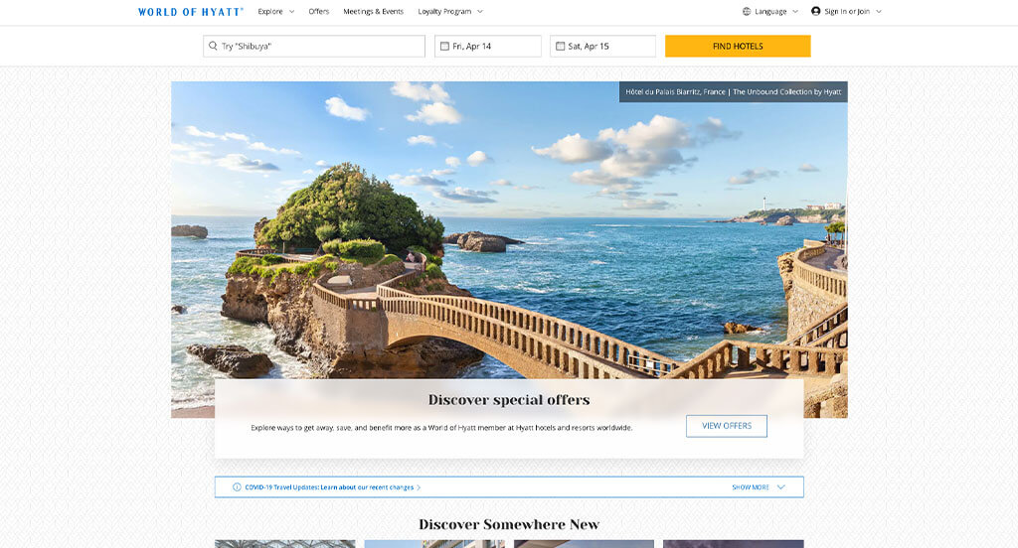
Task: Select the Fri, Apr 14 check-in field
Action: [487, 46]
